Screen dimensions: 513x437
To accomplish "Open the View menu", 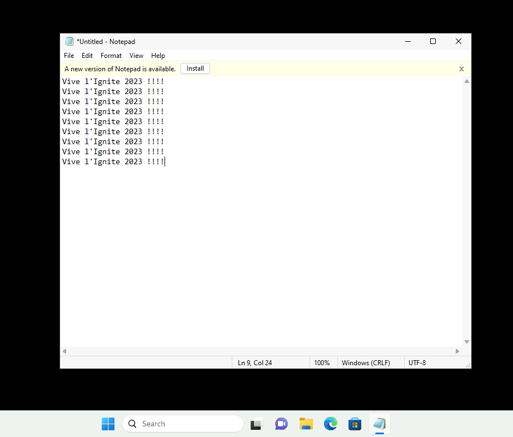I will 136,56.
